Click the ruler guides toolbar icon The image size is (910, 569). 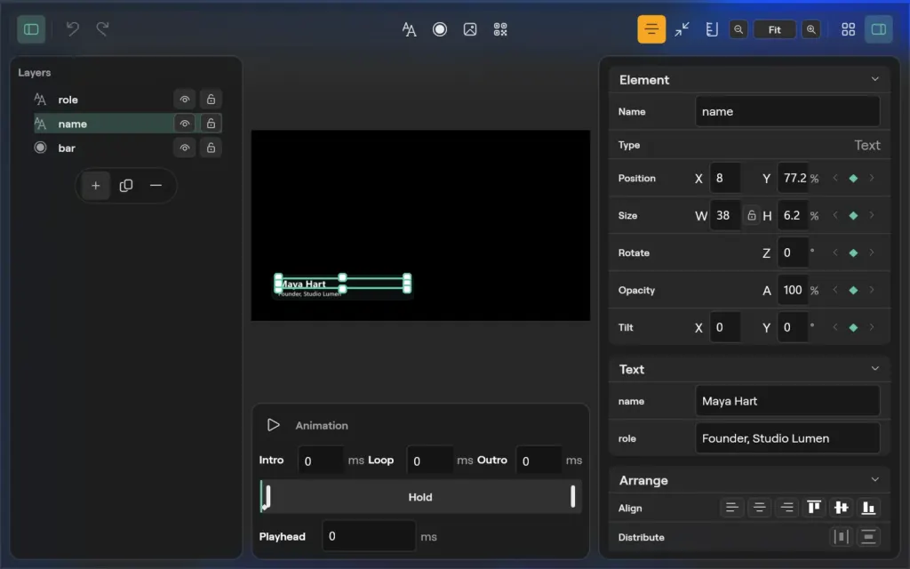click(x=712, y=29)
